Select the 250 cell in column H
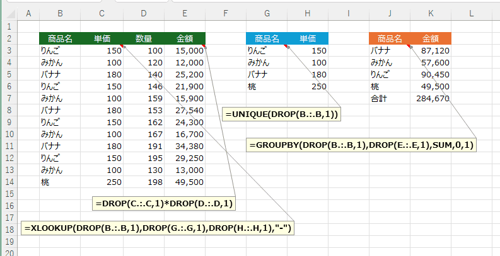The image size is (500, 256). click(x=308, y=87)
